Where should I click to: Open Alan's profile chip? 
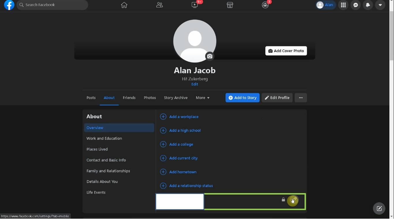pyautogui.click(x=326, y=5)
